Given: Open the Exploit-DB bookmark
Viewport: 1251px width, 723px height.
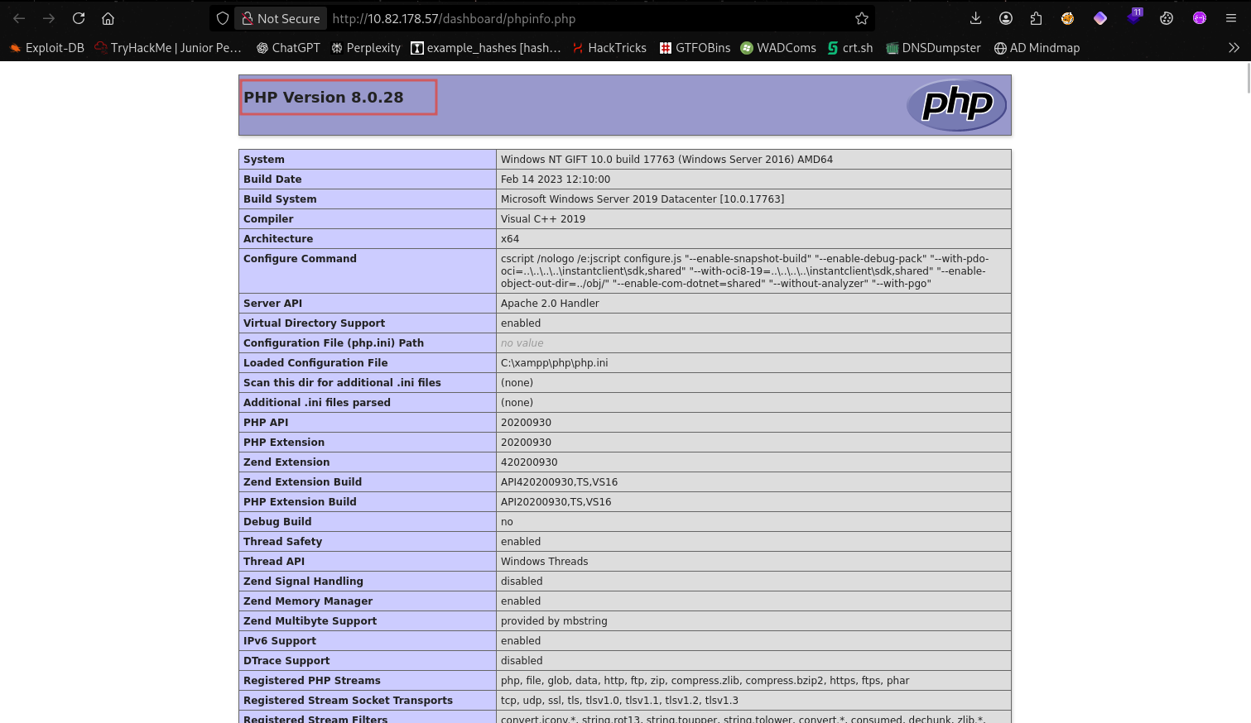Looking at the screenshot, I should pos(47,48).
